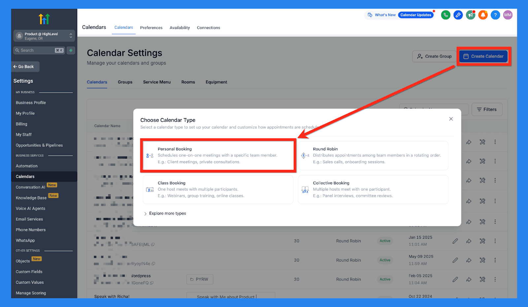Expand Explore more types
Image resolution: width=528 pixels, height=307 pixels.
165,213
